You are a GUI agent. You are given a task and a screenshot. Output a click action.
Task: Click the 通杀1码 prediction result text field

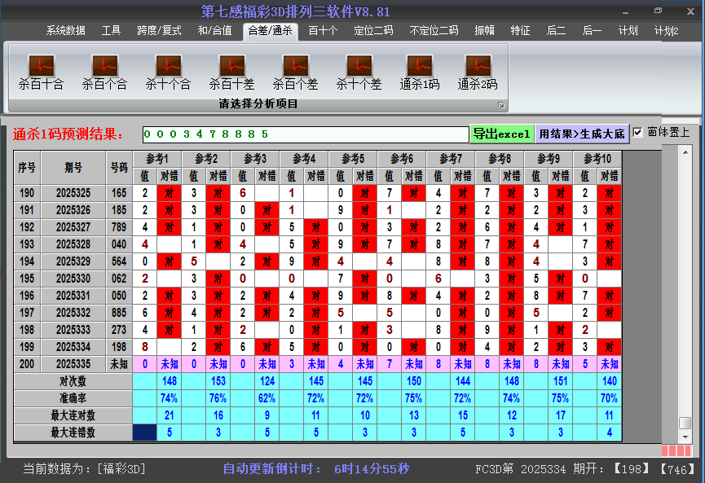tap(305, 134)
